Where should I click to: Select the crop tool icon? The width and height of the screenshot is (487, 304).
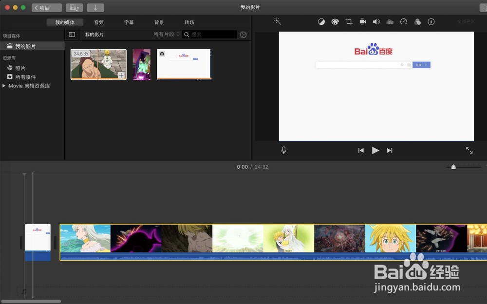[349, 22]
